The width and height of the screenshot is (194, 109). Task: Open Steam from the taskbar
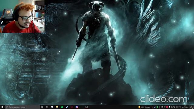(x=67, y=107)
